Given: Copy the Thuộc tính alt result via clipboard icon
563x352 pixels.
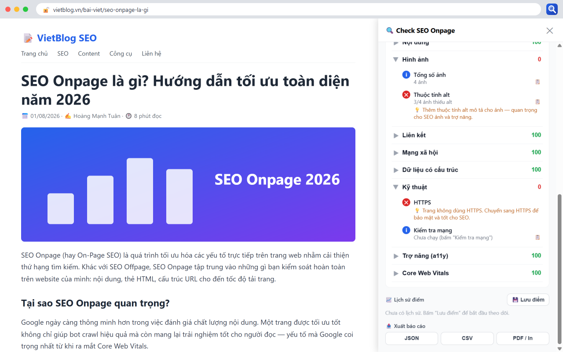Looking at the screenshot, I should click(537, 102).
